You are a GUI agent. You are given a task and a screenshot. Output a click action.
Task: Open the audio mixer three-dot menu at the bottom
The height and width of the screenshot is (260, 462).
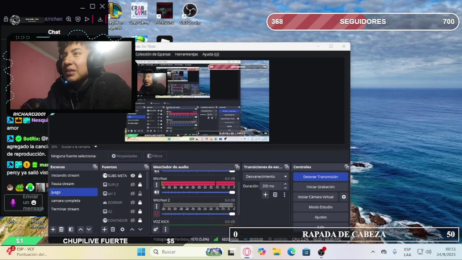point(166,229)
